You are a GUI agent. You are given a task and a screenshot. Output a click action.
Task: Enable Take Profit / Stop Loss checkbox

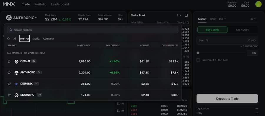198,60
